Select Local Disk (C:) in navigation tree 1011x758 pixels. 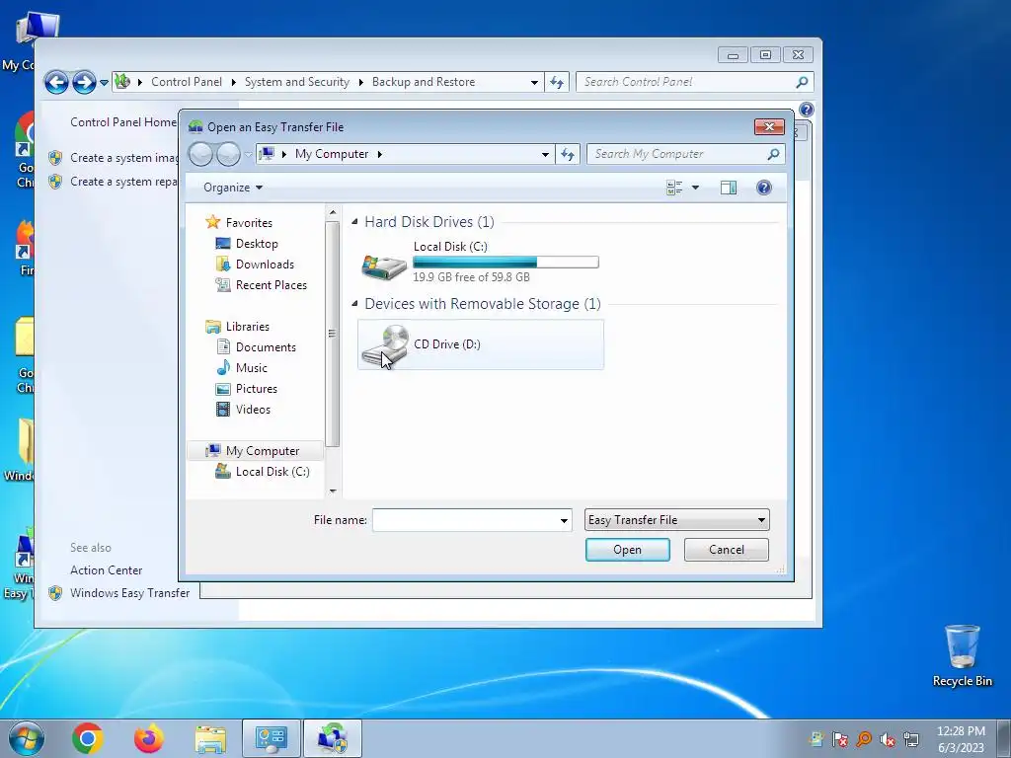pos(272,471)
